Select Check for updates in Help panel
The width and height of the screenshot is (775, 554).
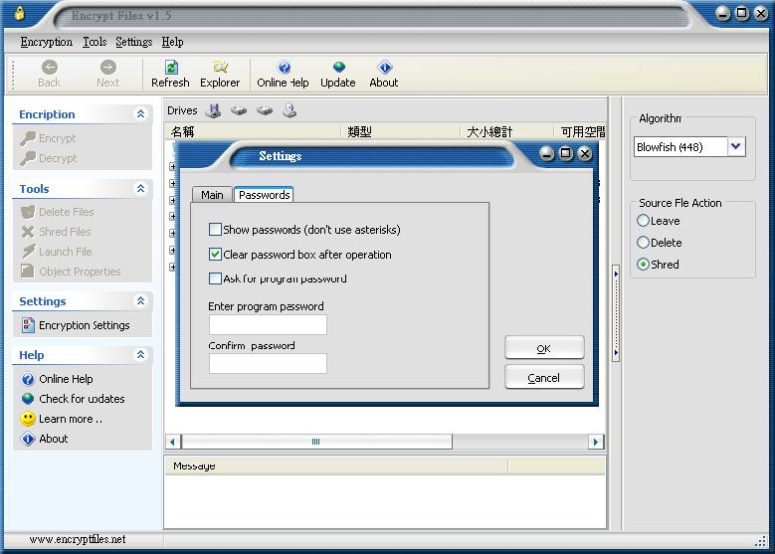coord(82,399)
